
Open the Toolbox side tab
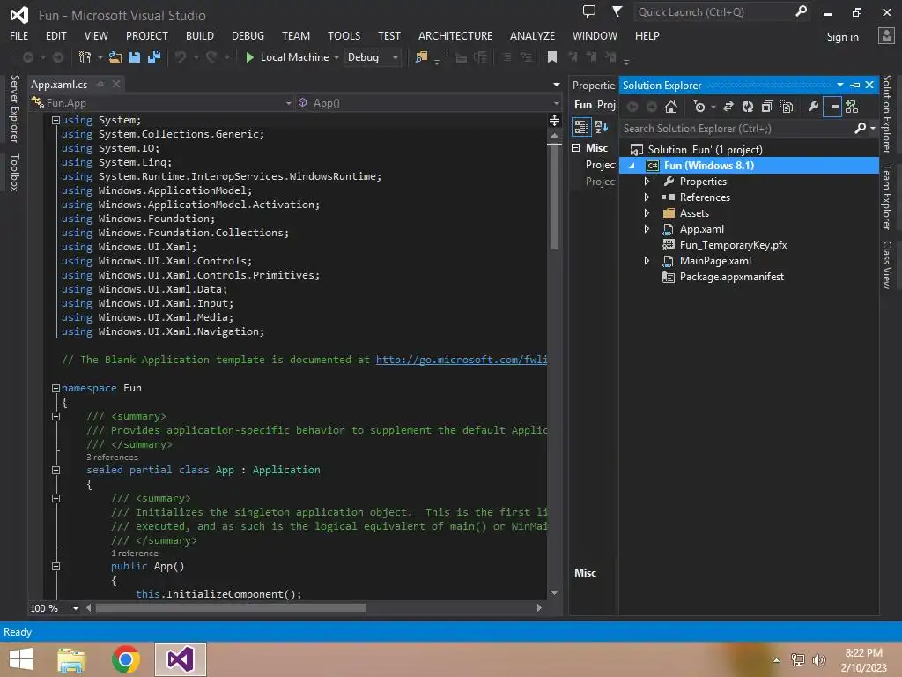[x=15, y=172]
